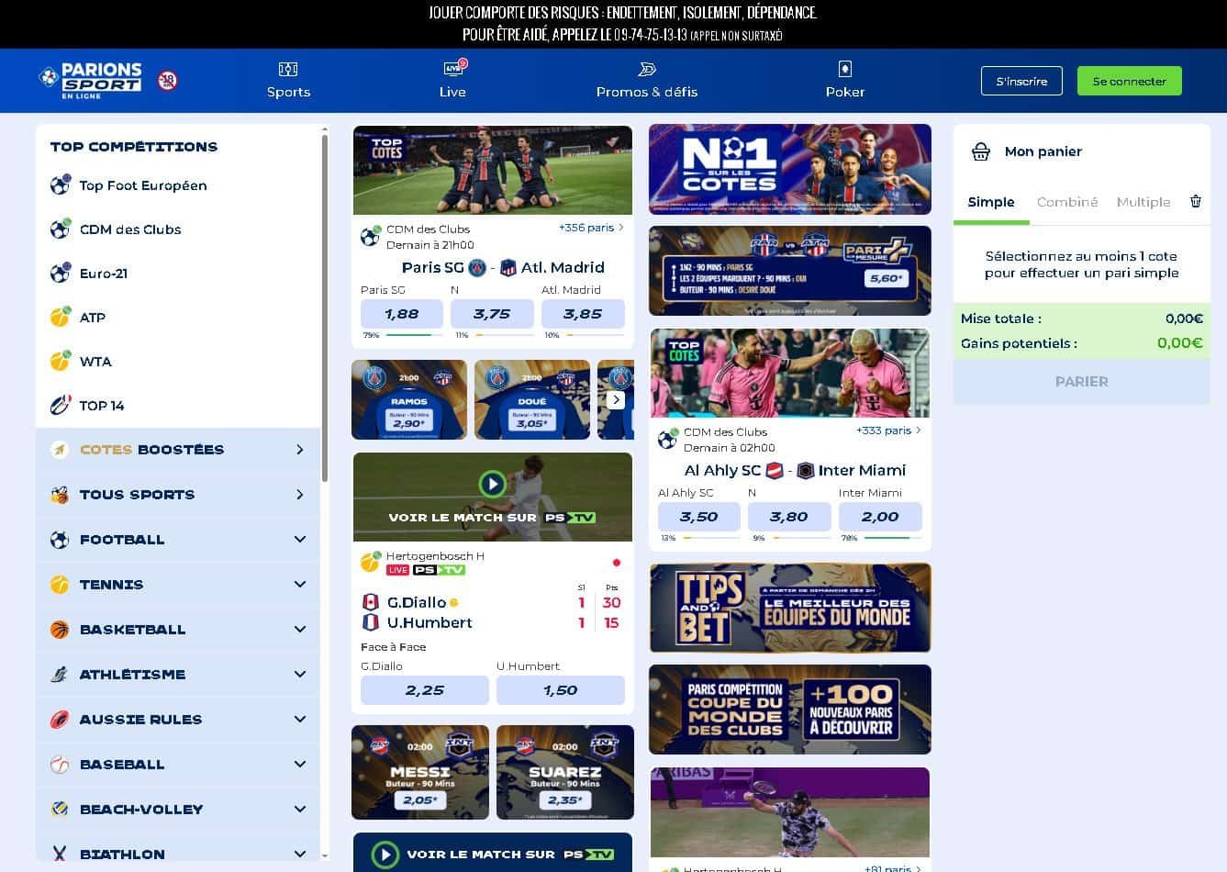Click the Tous Sports balls icon
This screenshot has height=872, width=1227.
[x=60, y=495]
